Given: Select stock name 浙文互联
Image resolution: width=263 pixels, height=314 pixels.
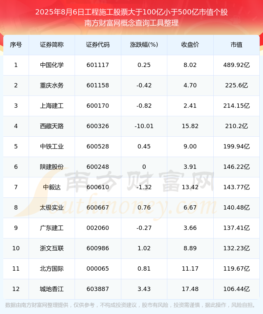Looking at the screenshot, I should [x=52, y=248].
